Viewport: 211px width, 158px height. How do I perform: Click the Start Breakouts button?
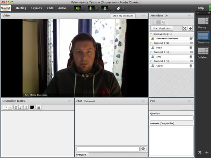[x=162, y=28]
